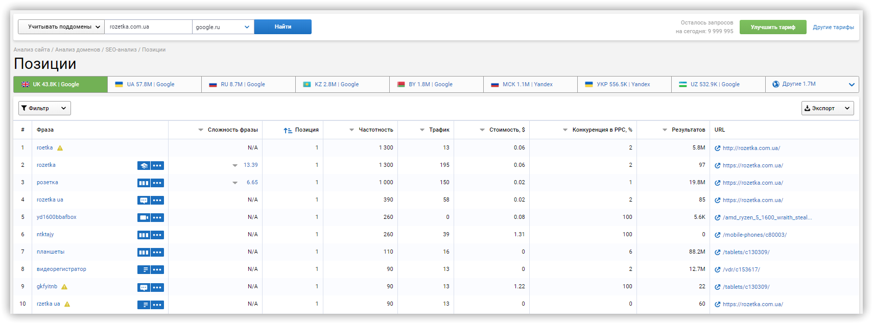Click the list snippet icon in видеорегистратор row
873x324 pixels.
[x=144, y=269]
